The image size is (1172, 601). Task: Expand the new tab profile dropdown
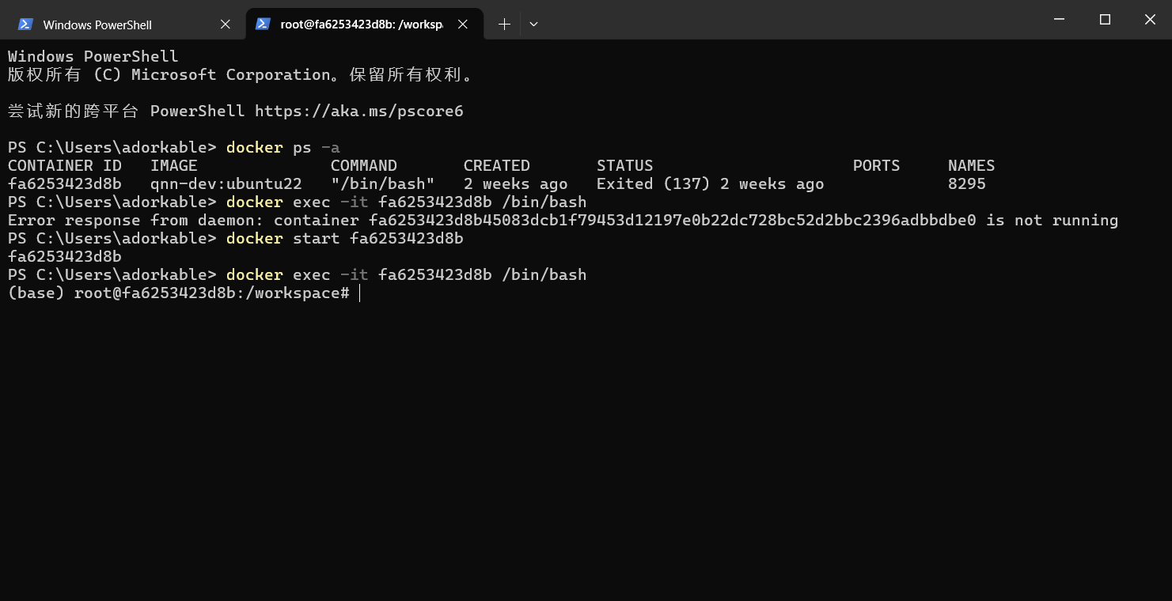[533, 25]
